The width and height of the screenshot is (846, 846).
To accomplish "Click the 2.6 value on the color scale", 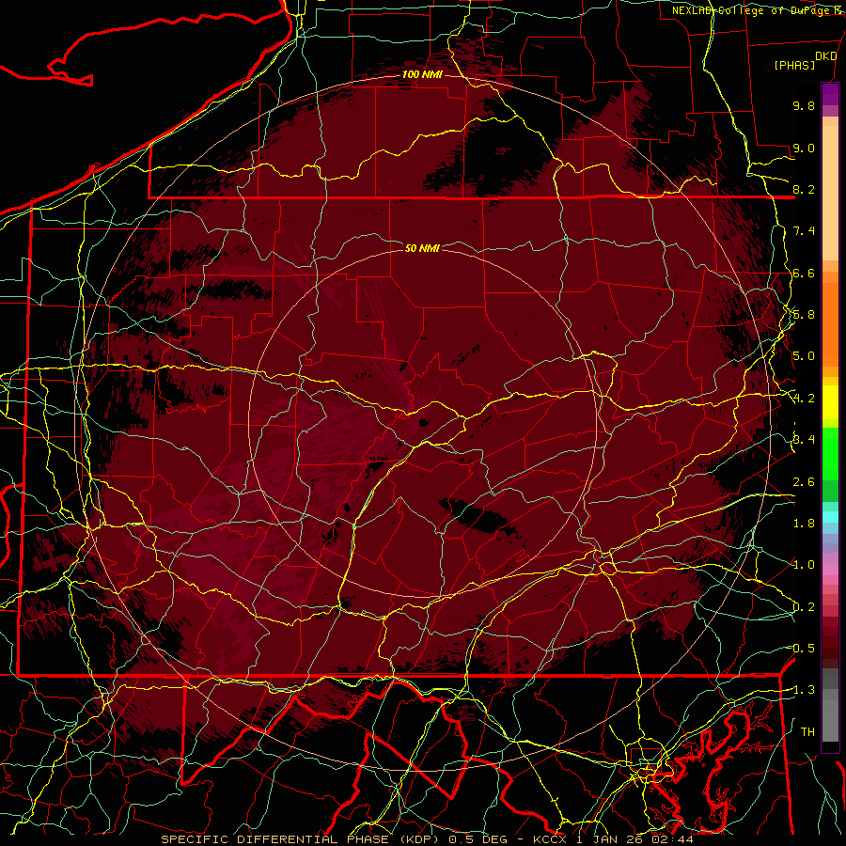I will 804,482.
